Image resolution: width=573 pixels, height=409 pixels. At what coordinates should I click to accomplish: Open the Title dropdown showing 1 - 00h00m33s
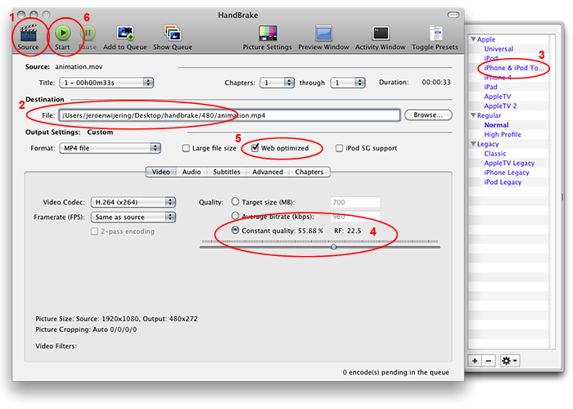(x=106, y=83)
